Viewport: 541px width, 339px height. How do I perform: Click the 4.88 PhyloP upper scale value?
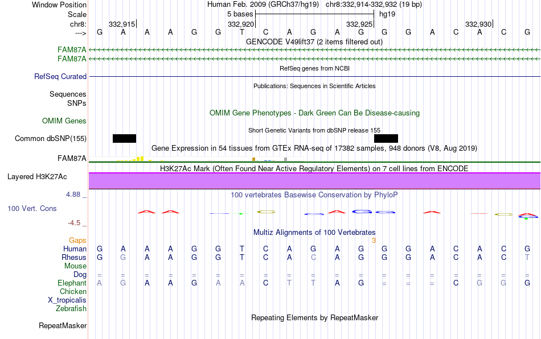(73, 195)
